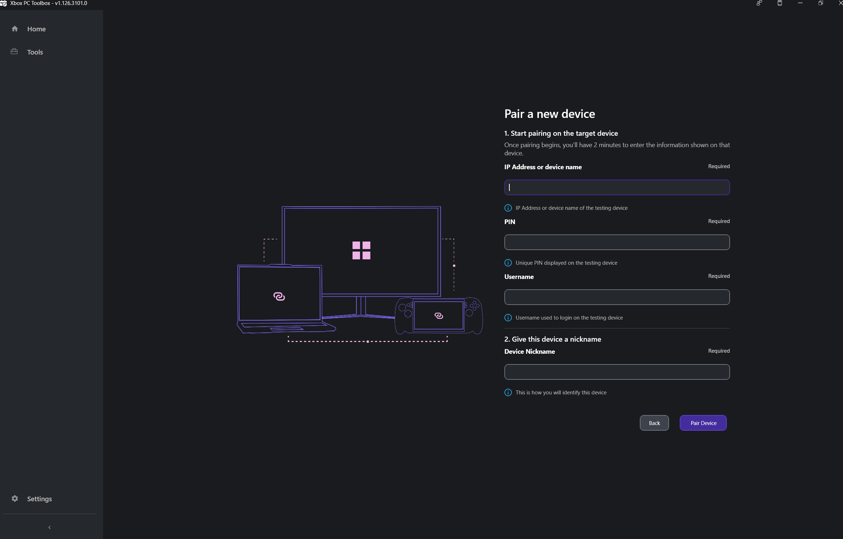843x539 pixels.
Task: Click 'This is how you will identify this device'
Action: click(x=561, y=393)
